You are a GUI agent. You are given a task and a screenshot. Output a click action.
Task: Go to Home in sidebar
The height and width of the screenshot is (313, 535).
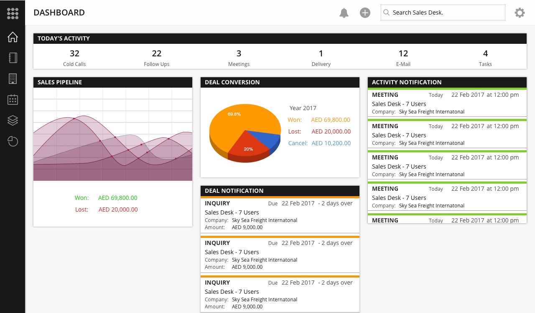(13, 37)
